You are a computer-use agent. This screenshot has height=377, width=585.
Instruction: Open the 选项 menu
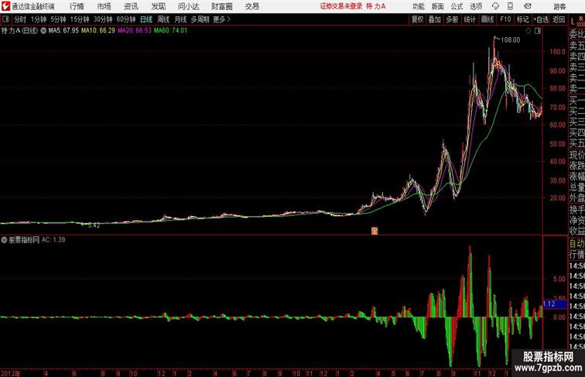476,6
